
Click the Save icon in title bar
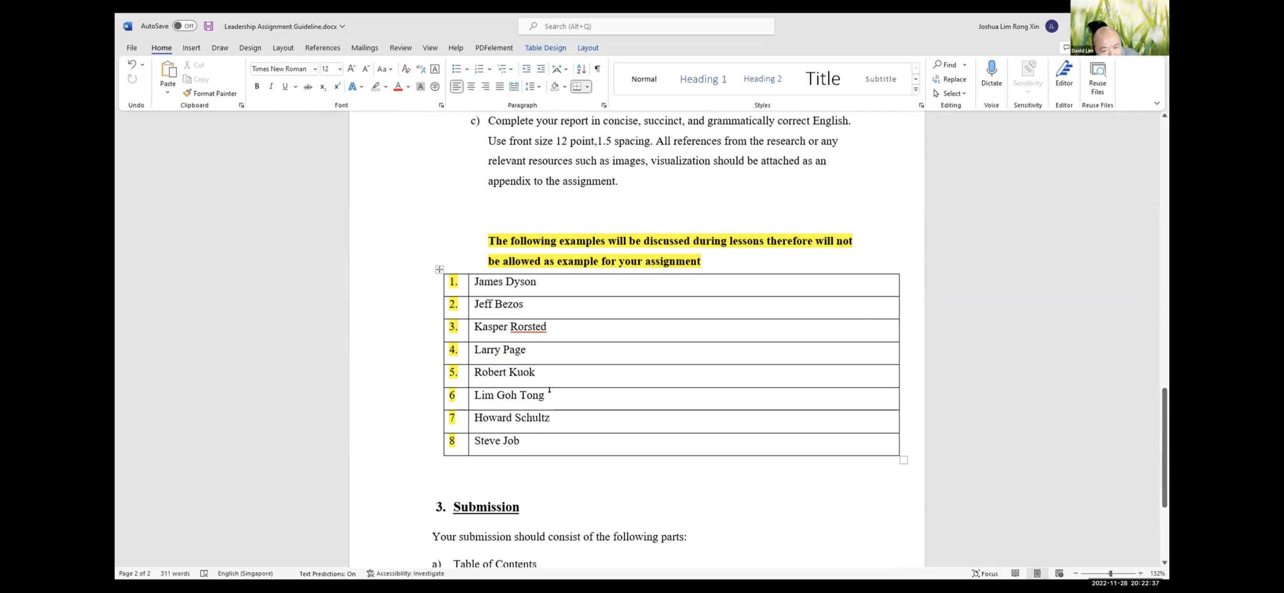coord(208,26)
